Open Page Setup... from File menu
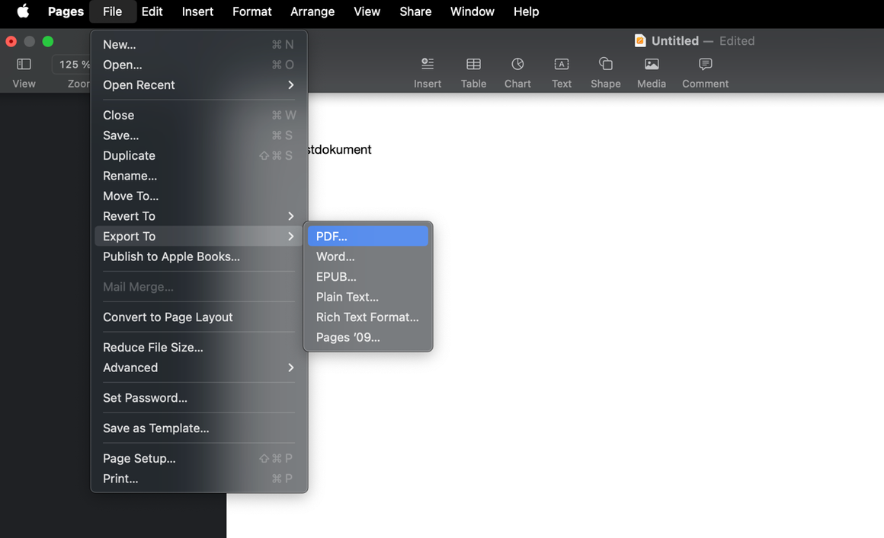The width and height of the screenshot is (884, 538). click(198, 459)
